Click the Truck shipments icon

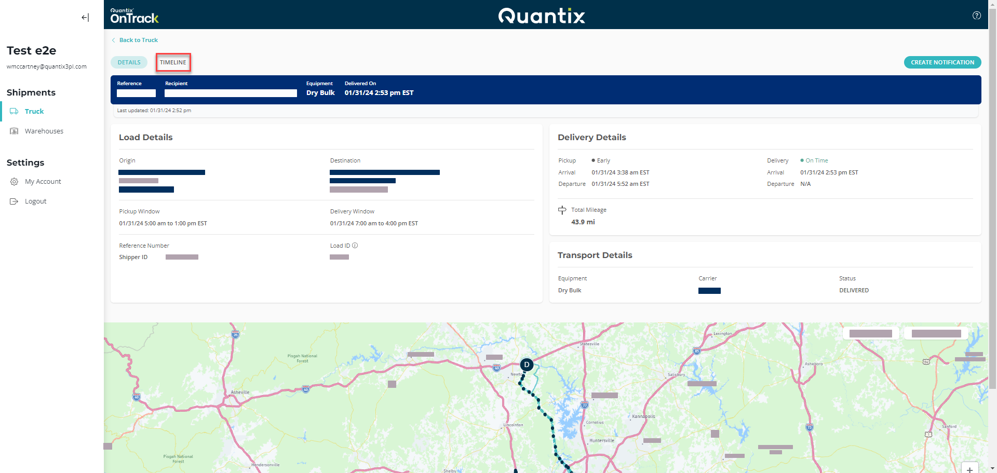14,112
